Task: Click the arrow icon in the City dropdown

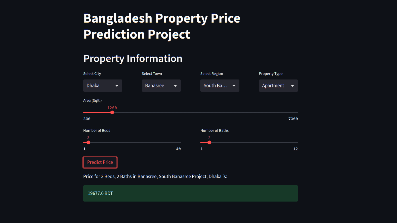Action: (117, 86)
